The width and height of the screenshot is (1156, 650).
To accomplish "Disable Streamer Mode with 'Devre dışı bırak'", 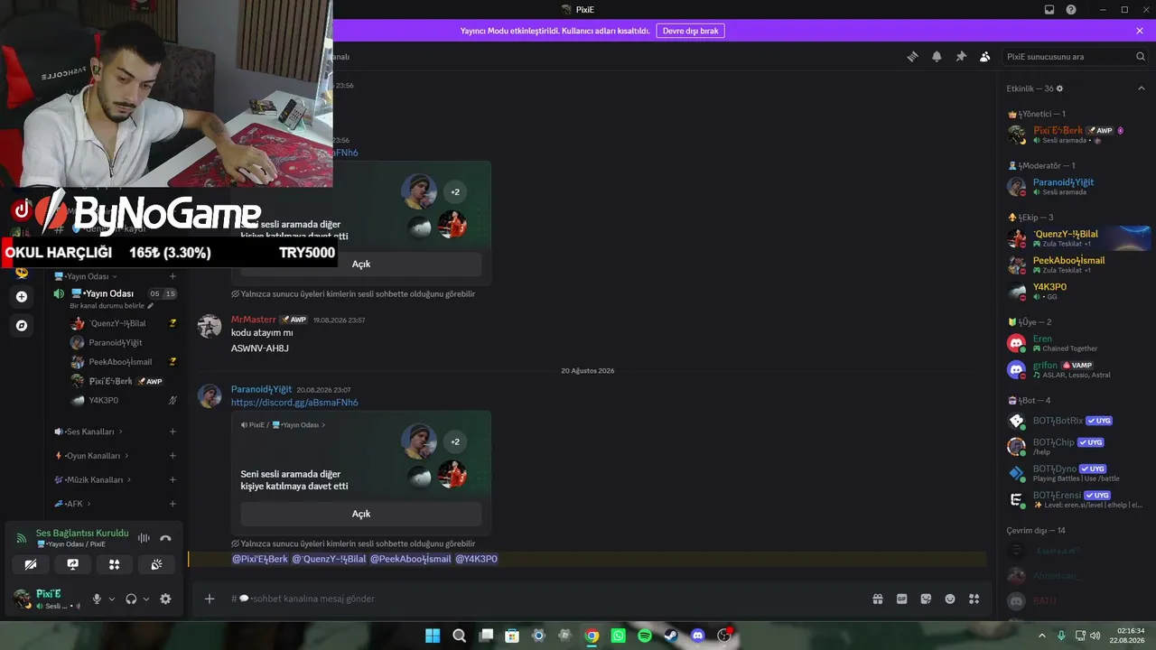I will point(691,31).
